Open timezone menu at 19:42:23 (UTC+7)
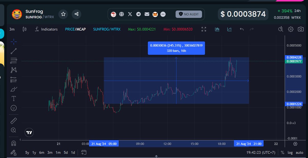The width and height of the screenshot is (308, 158). click(x=261, y=153)
